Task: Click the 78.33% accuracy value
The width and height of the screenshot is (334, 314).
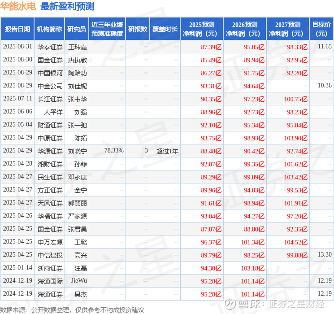Action: click(114, 151)
